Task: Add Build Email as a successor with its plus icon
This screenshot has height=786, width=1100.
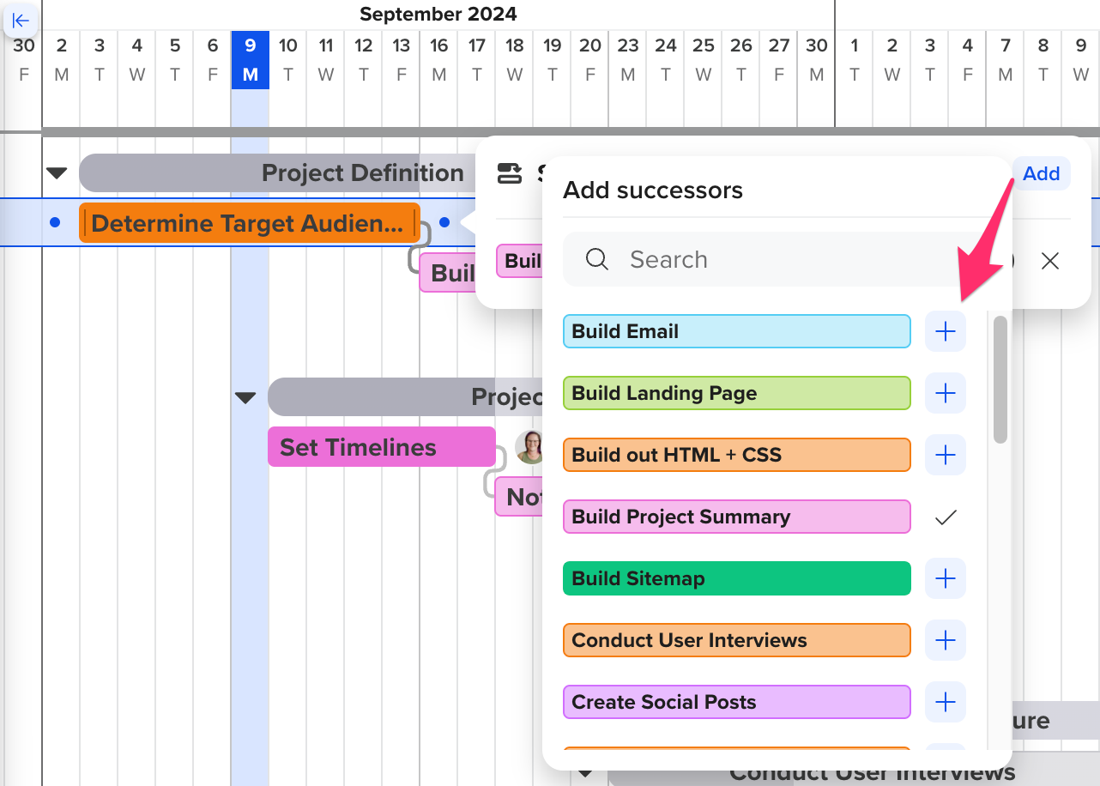Action: (945, 331)
